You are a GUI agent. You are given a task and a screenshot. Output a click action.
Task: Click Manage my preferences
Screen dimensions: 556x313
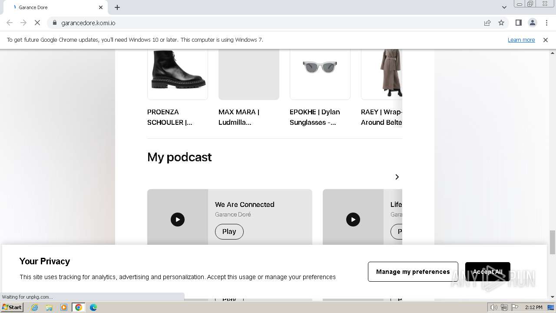coord(413,272)
